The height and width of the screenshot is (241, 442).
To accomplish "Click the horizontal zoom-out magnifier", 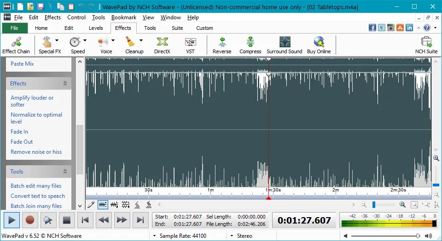I will 364,205.
